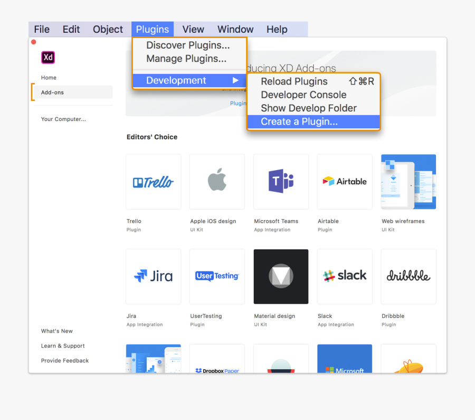Open the Microsoft Teams integration icon
This screenshot has height=420, width=475.
281,182
